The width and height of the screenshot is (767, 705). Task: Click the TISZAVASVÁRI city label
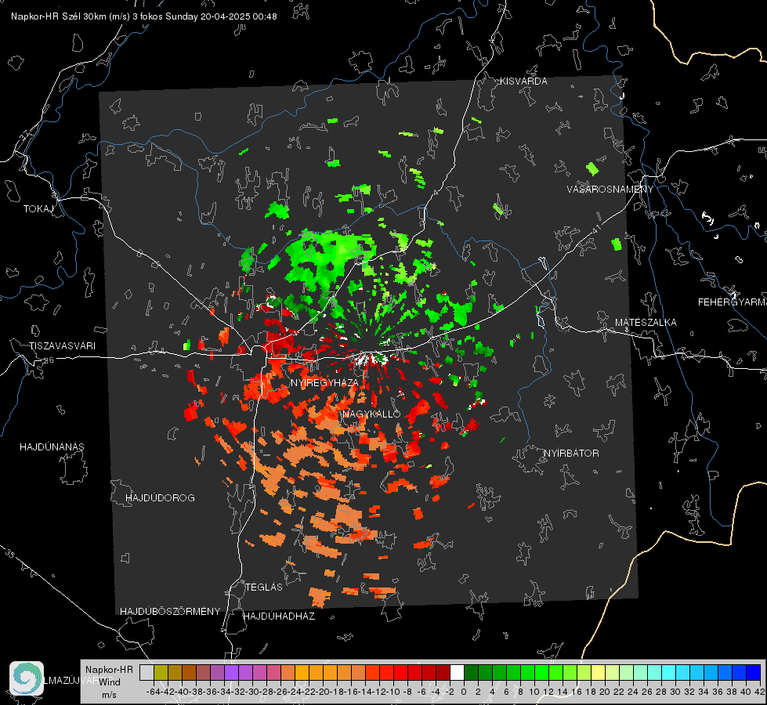[62, 346]
